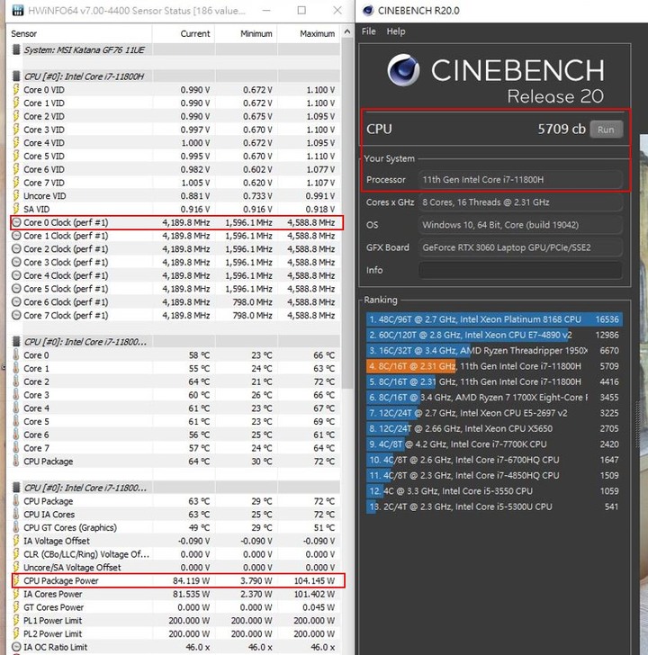Viewport: 648px width, 655px height.
Task: Click the scroll-up arrow in HWiNFO sensor list
Action: coord(346,31)
